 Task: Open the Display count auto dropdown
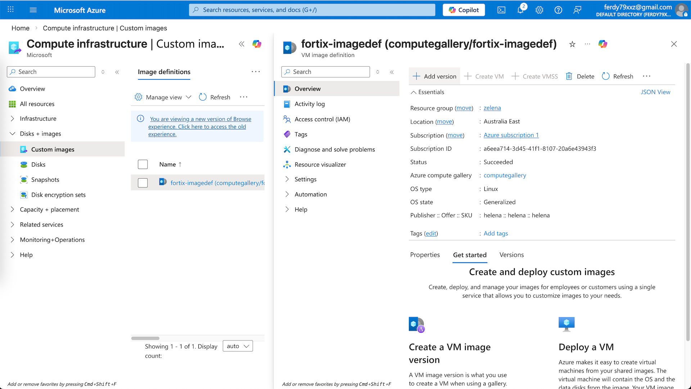click(238, 346)
